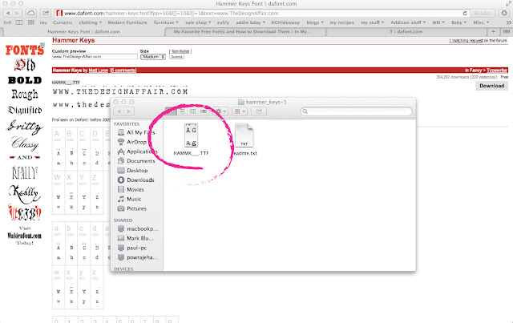This screenshot has height=323, width=513.
Task: Open the my recipes bookmark
Action: (342, 22)
